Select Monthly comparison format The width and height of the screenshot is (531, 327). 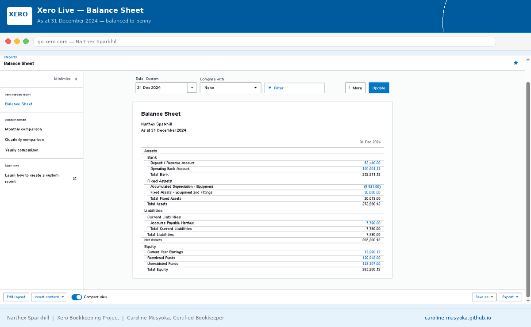(x=23, y=129)
